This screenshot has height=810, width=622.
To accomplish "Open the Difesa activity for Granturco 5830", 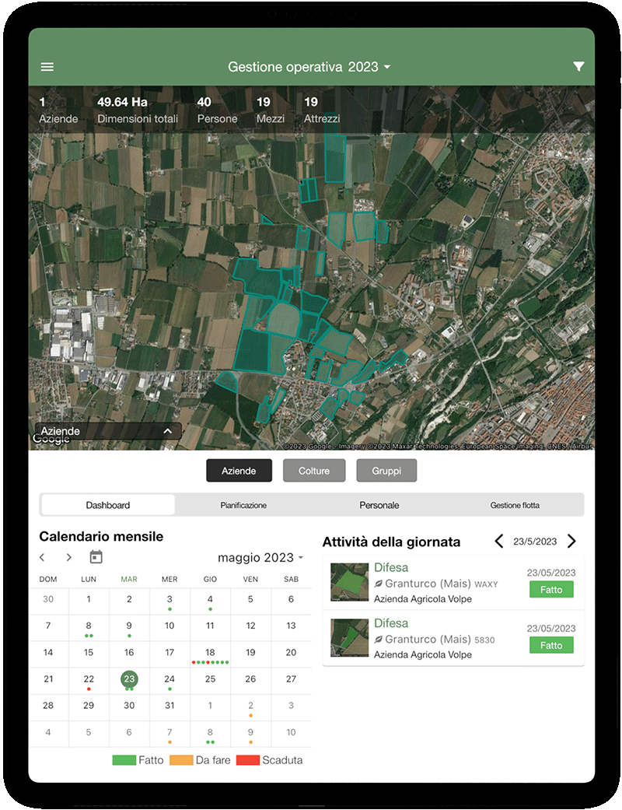I will tap(392, 623).
